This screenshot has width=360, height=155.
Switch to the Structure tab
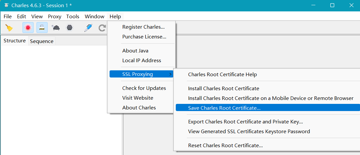click(x=15, y=41)
